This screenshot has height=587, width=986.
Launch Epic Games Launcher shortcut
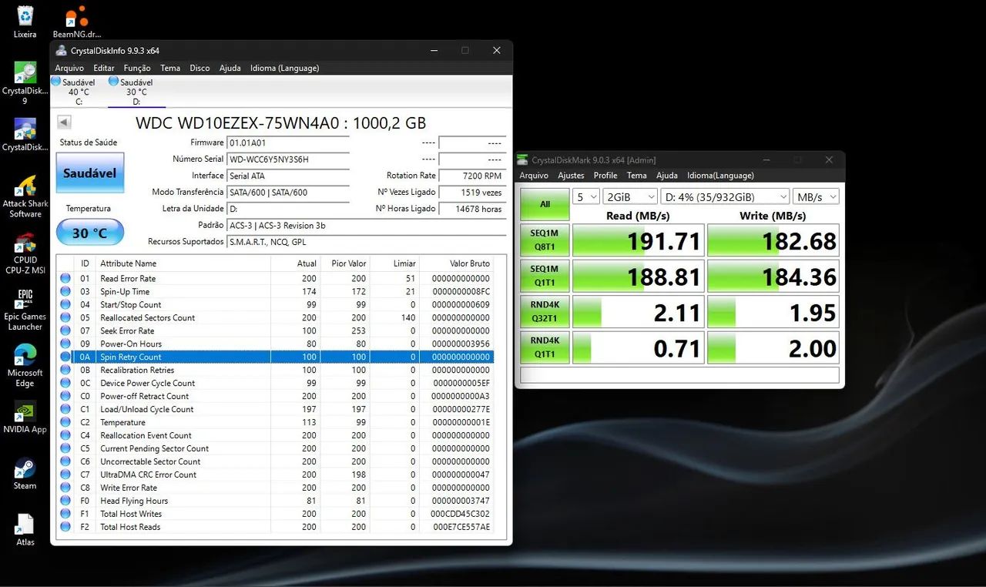click(x=25, y=310)
